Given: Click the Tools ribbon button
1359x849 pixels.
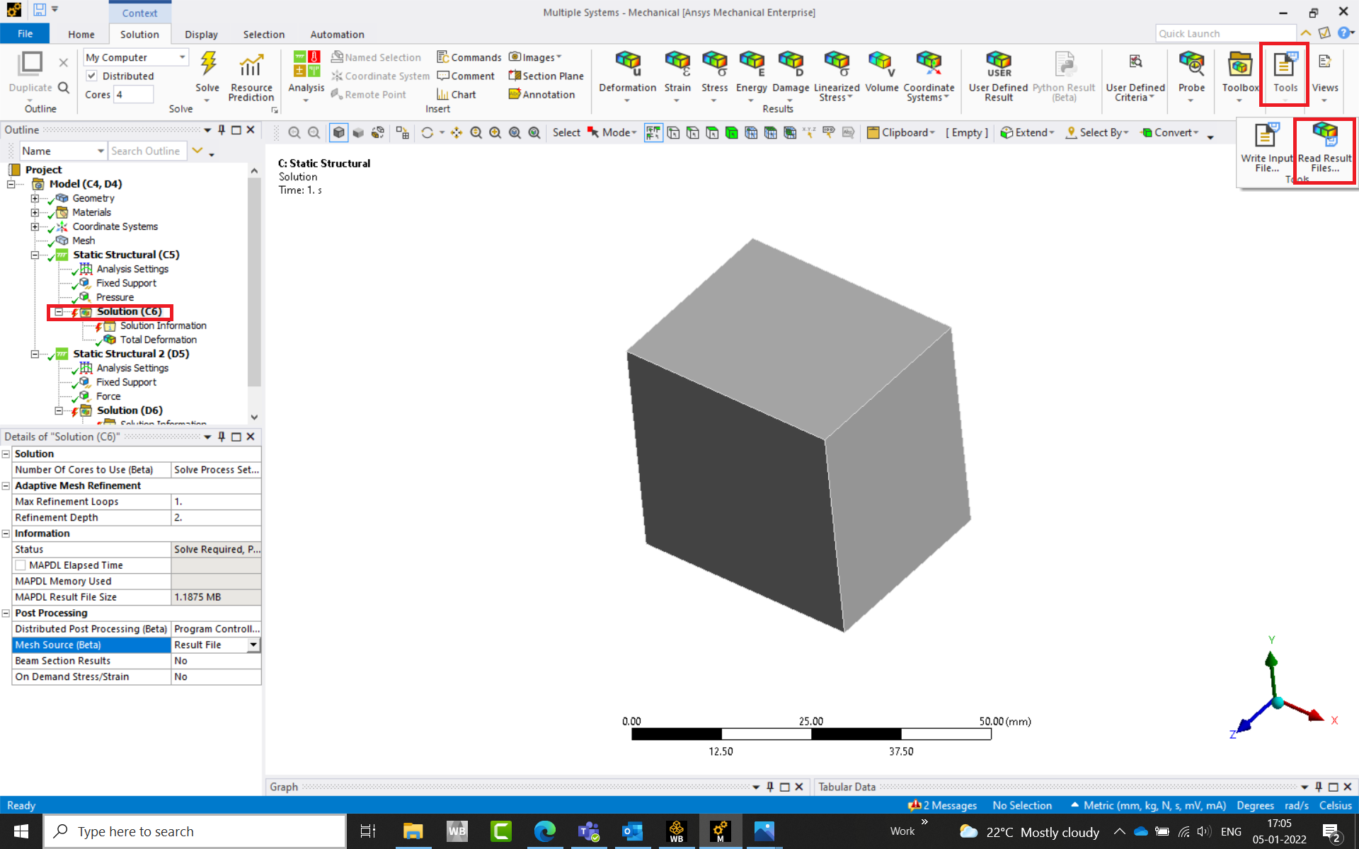Looking at the screenshot, I should [x=1285, y=74].
